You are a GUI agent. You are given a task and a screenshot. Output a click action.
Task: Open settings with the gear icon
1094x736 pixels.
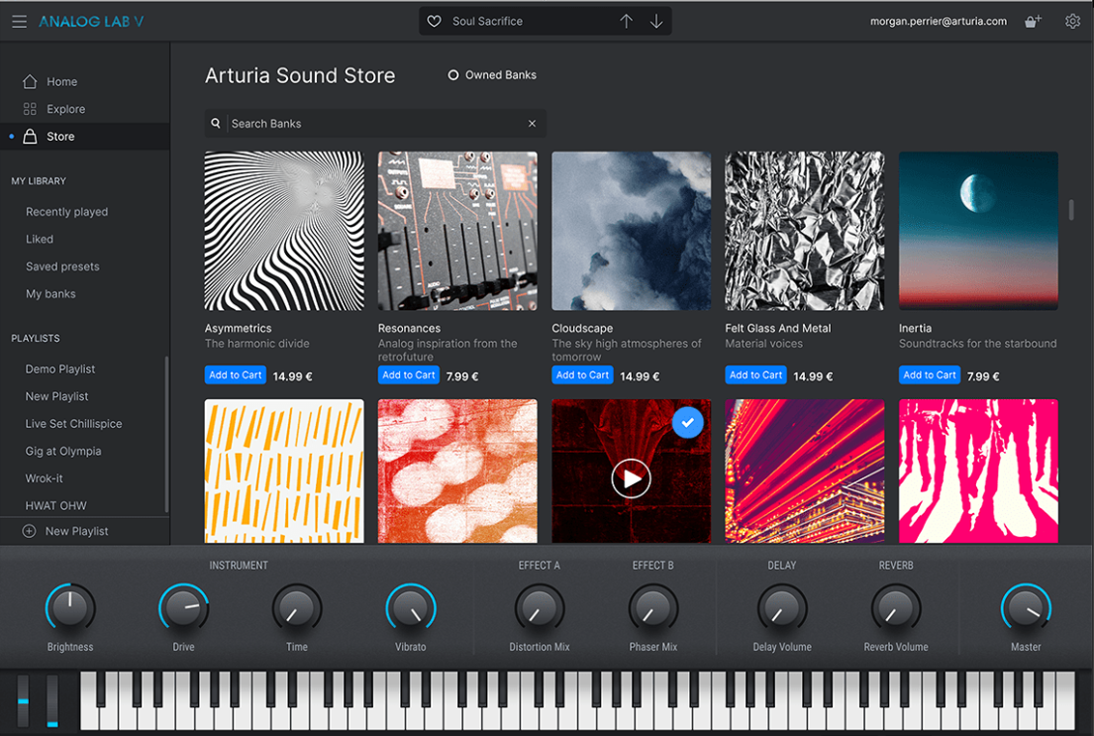tap(1072, 21)
